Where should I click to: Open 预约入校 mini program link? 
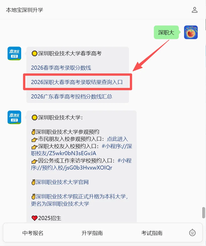click(81, 164)
